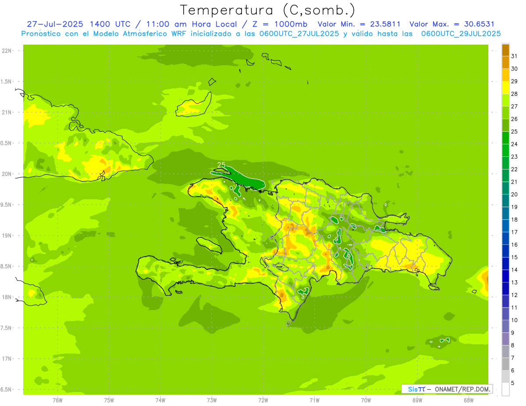Click the '18' colorbar value
The width and height of the screenshot is (526, 406).
click(x=514, y=219)
